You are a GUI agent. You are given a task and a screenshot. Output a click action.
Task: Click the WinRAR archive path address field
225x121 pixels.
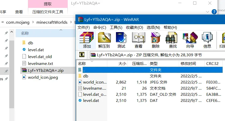[157, 55]
